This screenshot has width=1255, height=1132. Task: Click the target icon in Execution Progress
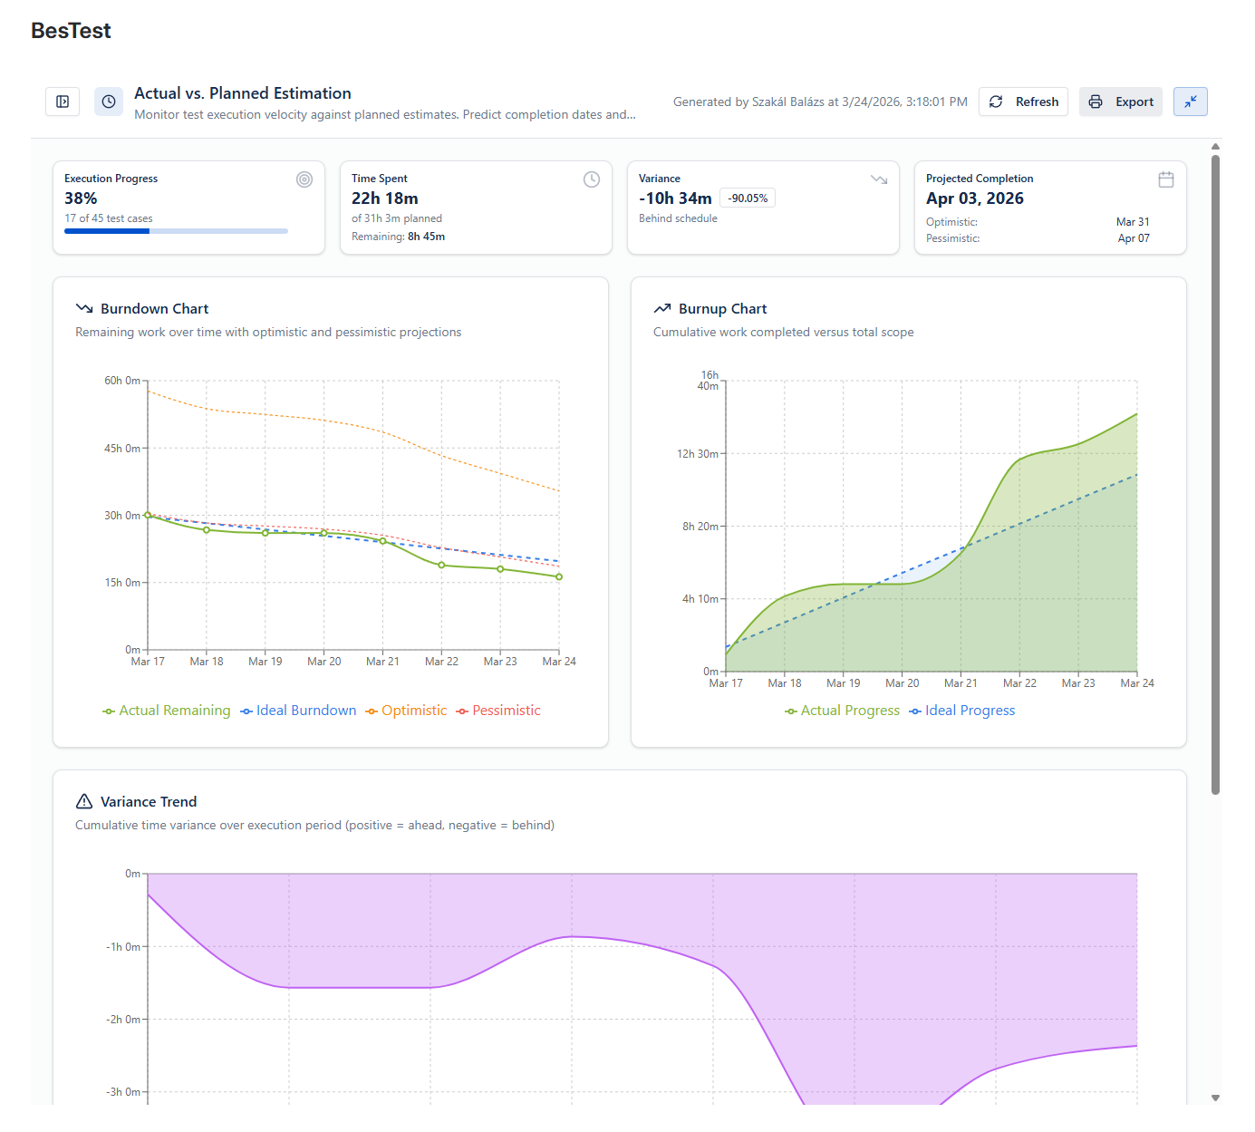tap(304, 179)
